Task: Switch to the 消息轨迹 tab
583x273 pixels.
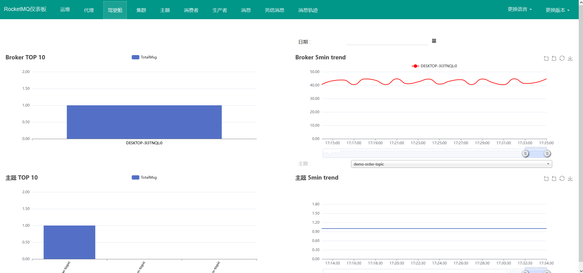Action: coord(308,10)
